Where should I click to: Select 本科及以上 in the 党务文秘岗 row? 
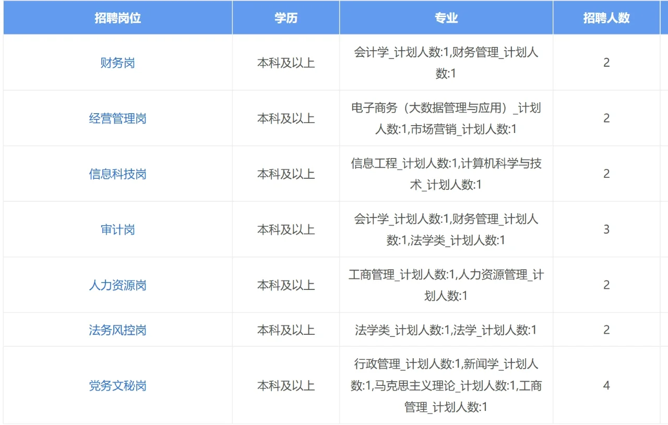(286, 386)
